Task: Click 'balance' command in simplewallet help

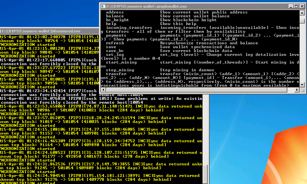Action: [x=115, y=16]
